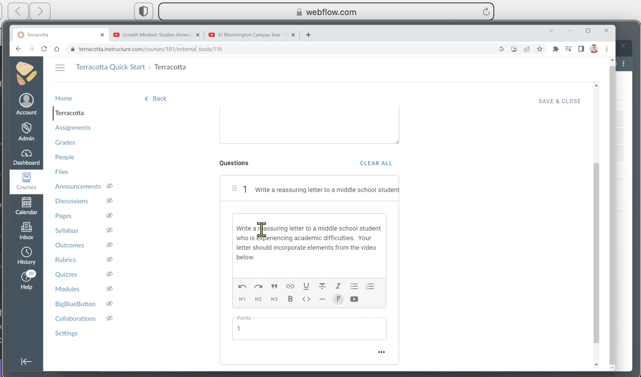Collapse the global navigation sidebar
The image size is (641, 377).
point(26,361)
